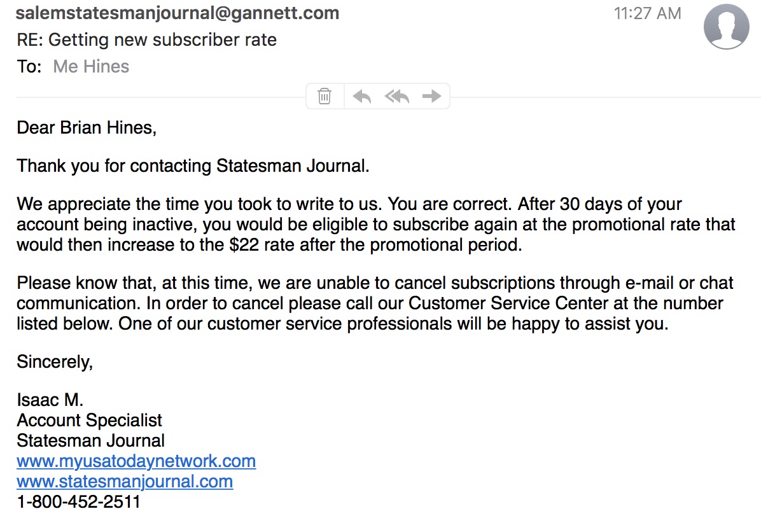Click the Reply All double-arrow icon

[397, 96]
